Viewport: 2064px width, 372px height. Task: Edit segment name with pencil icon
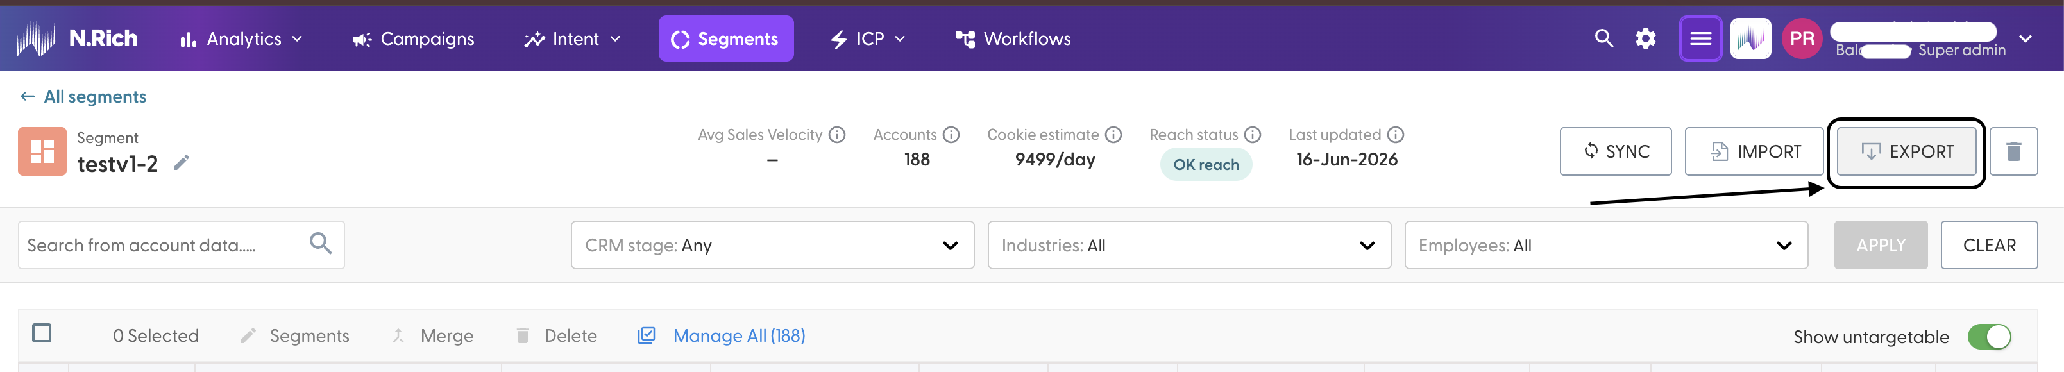click(182, 163)
